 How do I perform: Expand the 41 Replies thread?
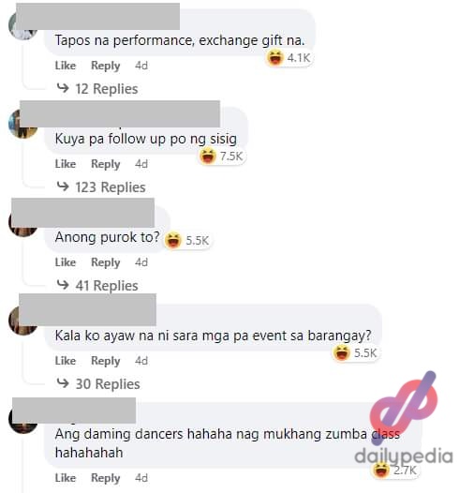(107, 286)
